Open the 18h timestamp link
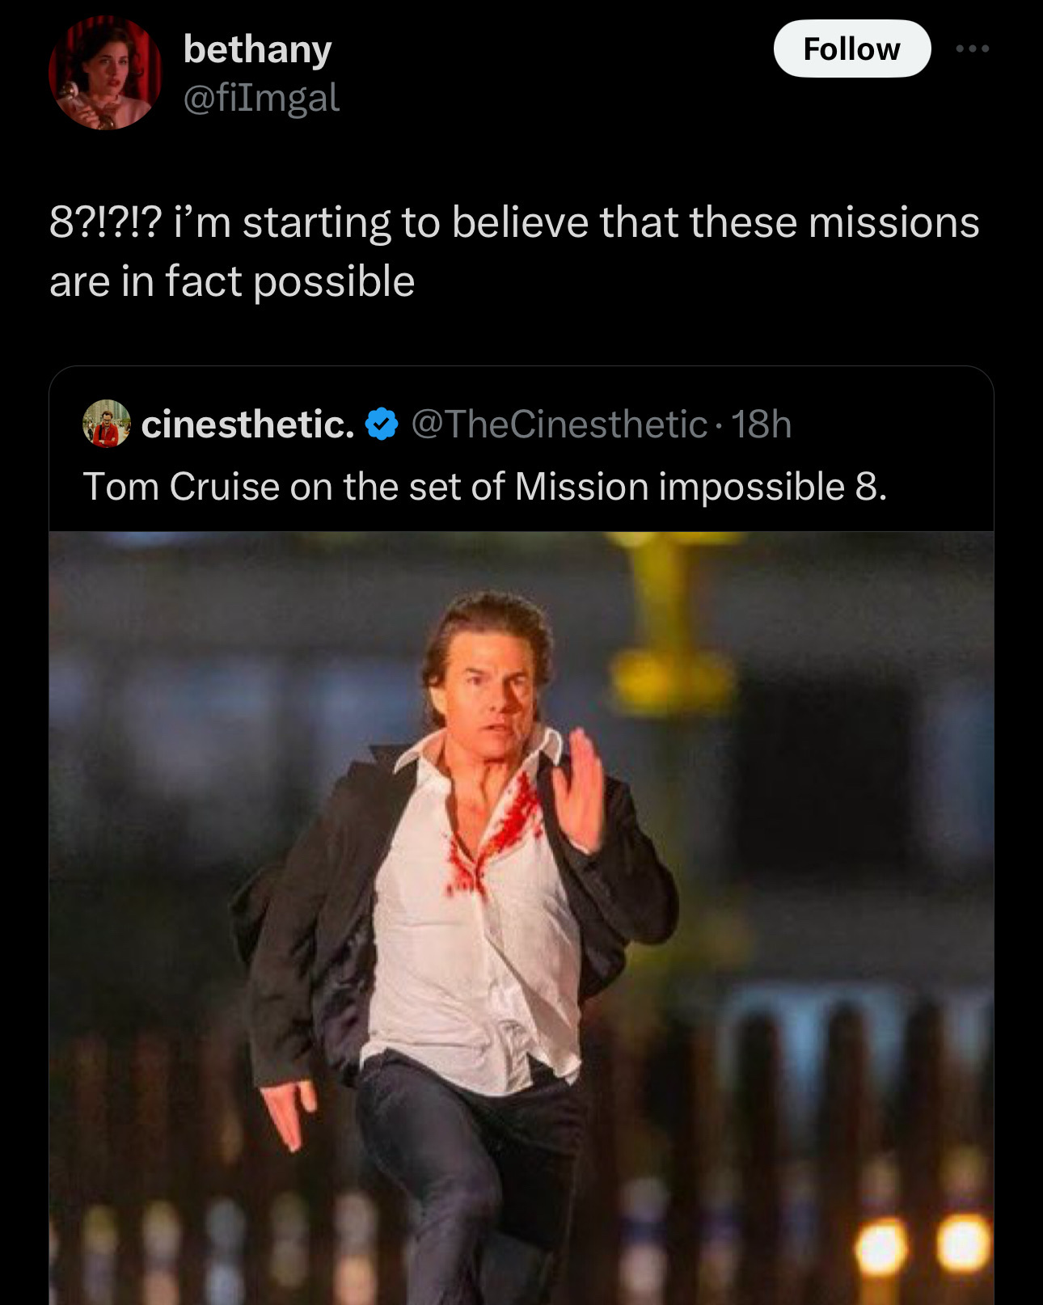1043x1305 pixels. (x=761, y=424)
